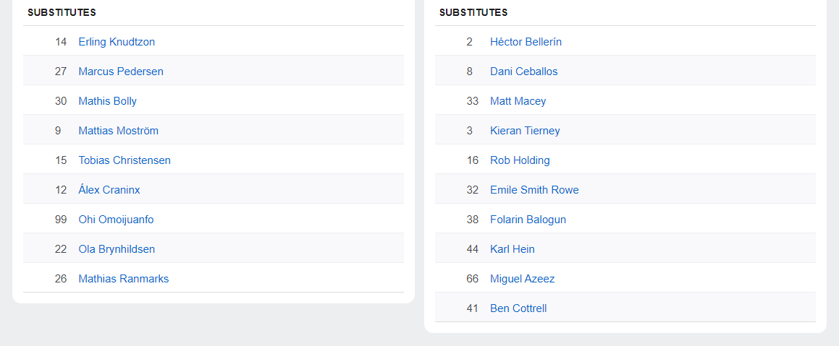Click the right team's Substitutes heading

click(473, 12)
